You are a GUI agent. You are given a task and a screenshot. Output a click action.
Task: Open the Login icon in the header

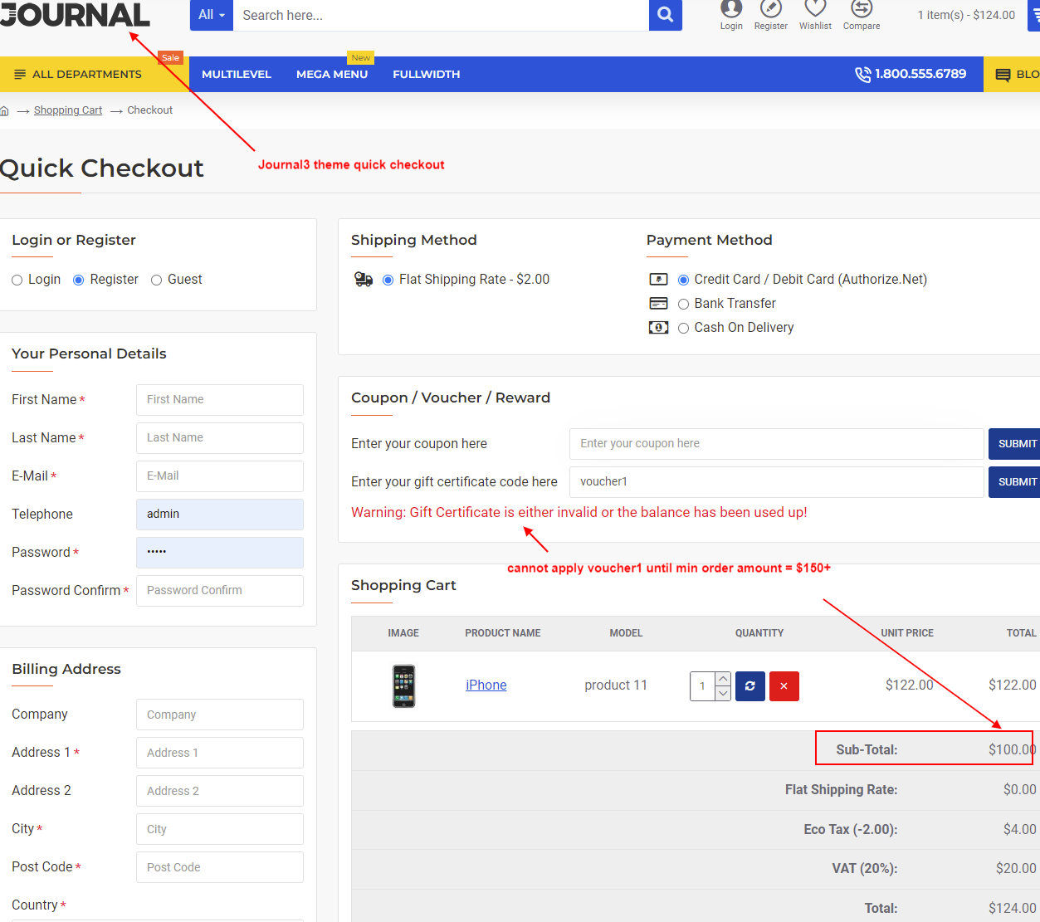tap(730, 12)
